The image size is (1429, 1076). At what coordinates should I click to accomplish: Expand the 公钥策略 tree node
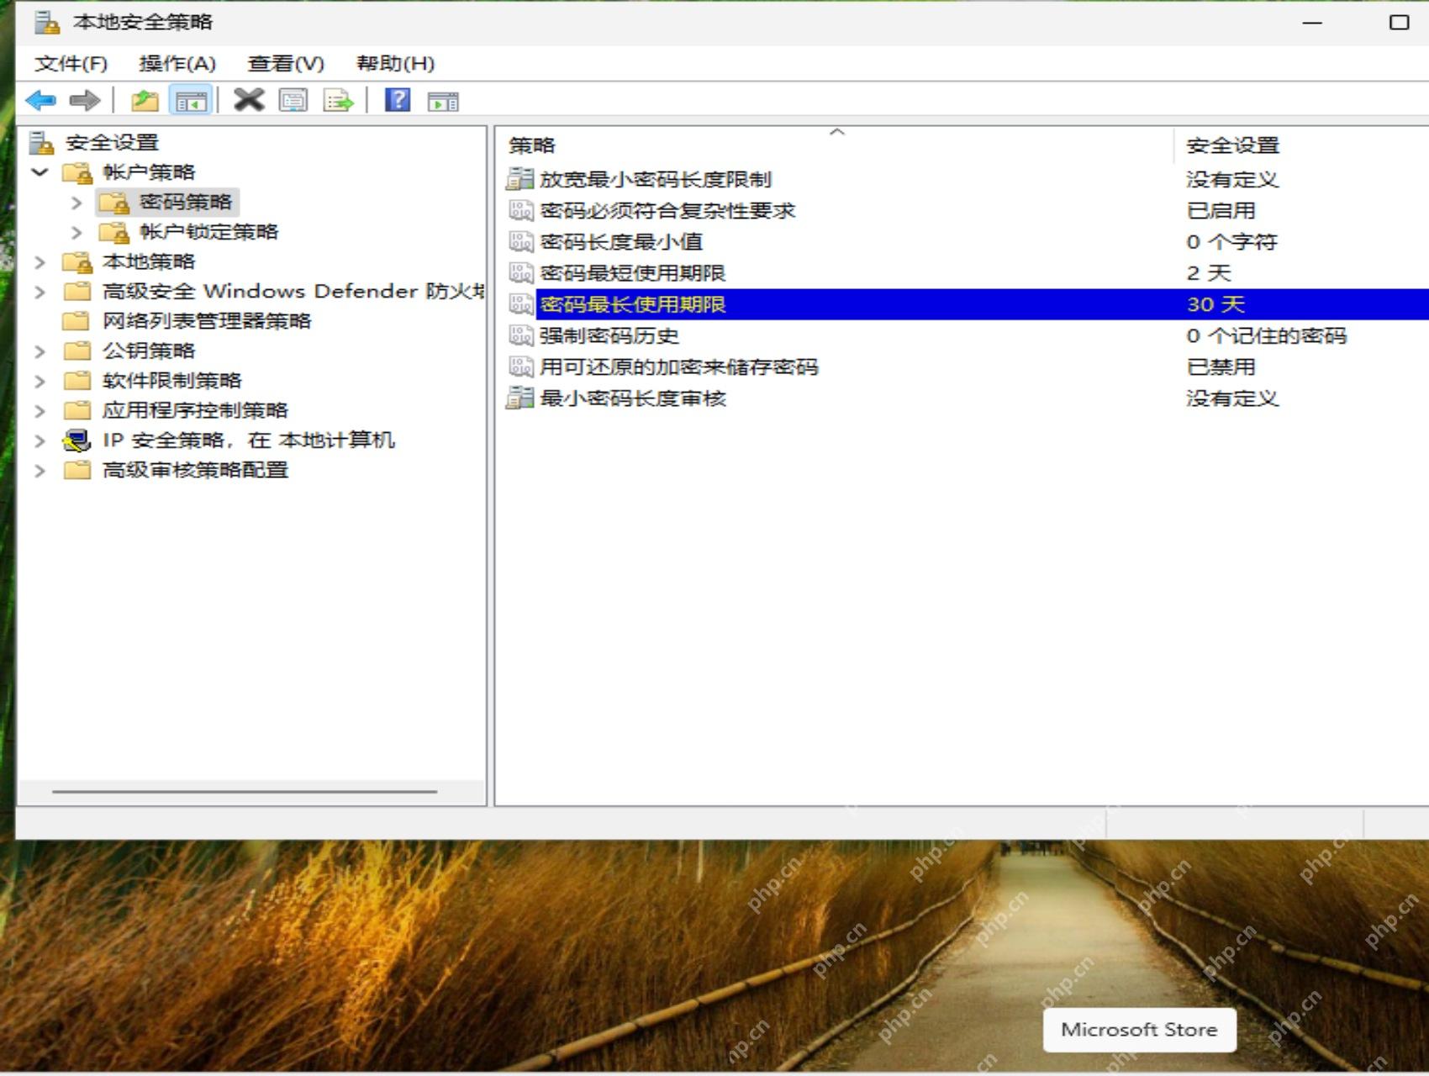(x=40, y=351)
